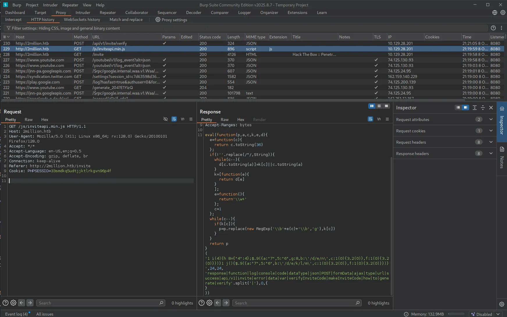
Task: Expand Response headers section
Action: click(491, 154)
